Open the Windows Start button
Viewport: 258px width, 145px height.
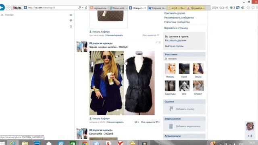coord(2,143)
